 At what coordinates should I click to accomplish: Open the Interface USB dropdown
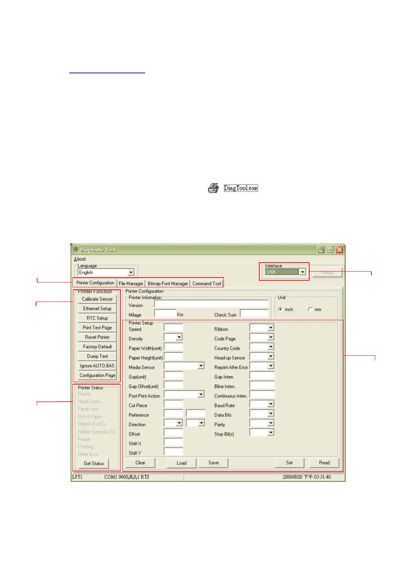click(x=302, y=272)
